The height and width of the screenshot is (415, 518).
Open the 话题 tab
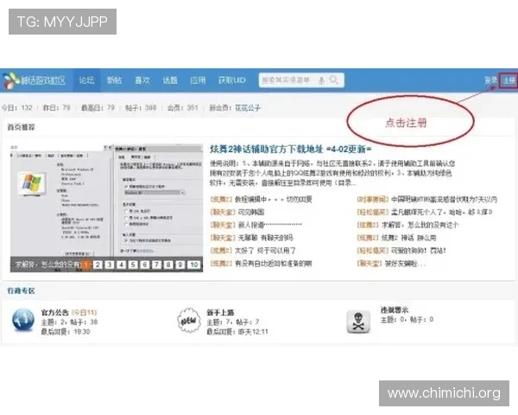(170, 80)
